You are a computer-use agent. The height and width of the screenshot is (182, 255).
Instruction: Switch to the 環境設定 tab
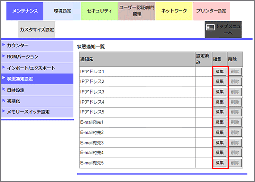pyautogui.click(x=63, y=11)
